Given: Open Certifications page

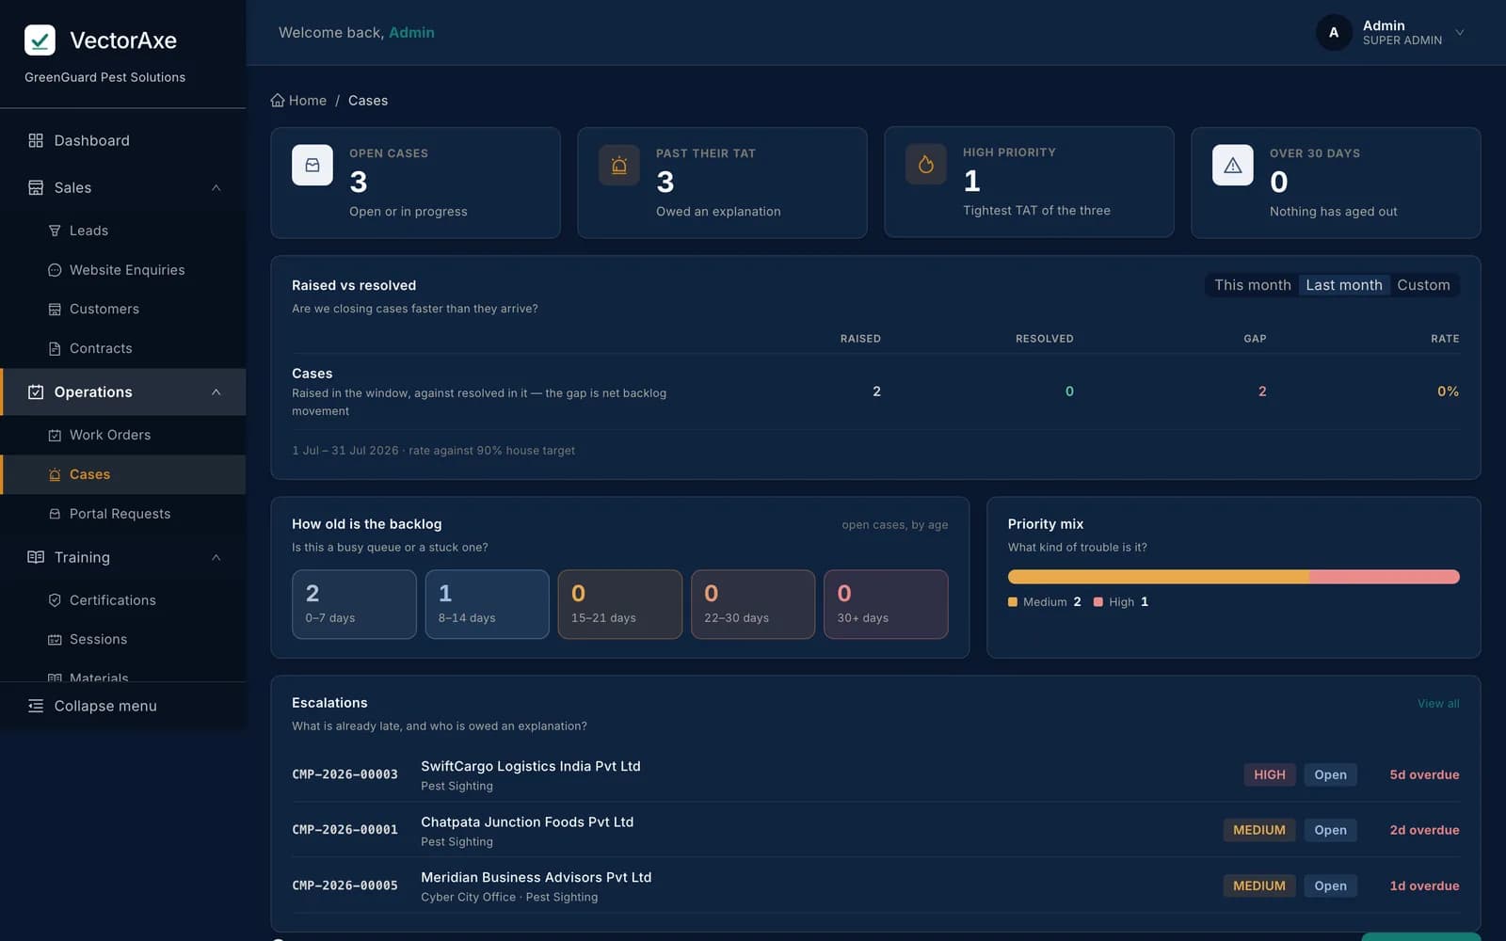Looking at the screenshot, I should (x=123, y=600).
